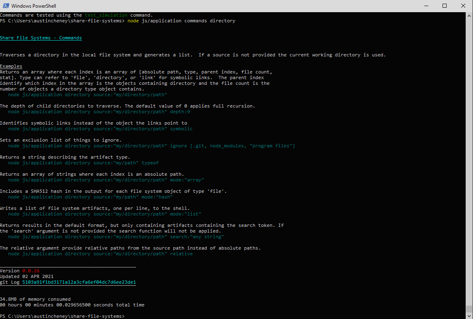Click the example line ending with 'relative'
Viewport: 473px width, 319px height.
(x=100, y=254)
